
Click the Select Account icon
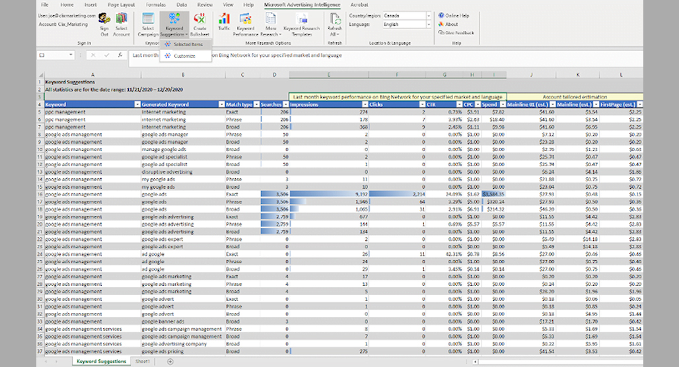click(x=122, y=24)
